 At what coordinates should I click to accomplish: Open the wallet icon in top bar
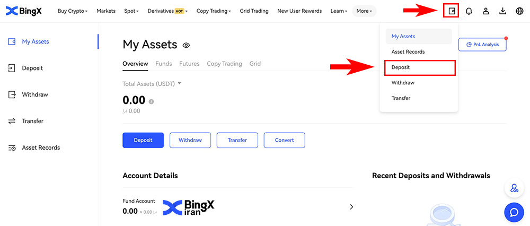(x=451, y=11)
